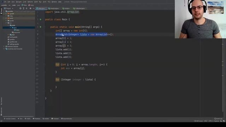Expand the .idea folder in tree

pyautogui.click(x=6, y=16)
